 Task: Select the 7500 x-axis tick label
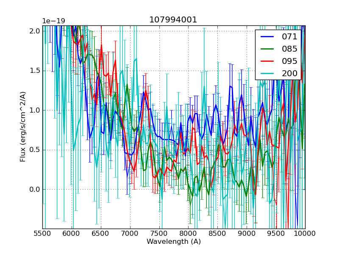(x=159, y=234)
